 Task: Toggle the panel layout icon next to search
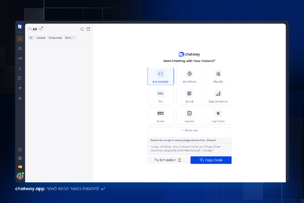tap(88, 29)
